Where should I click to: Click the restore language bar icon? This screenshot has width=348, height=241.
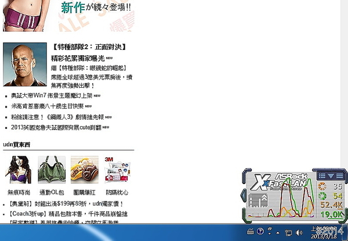pos(270,229)
